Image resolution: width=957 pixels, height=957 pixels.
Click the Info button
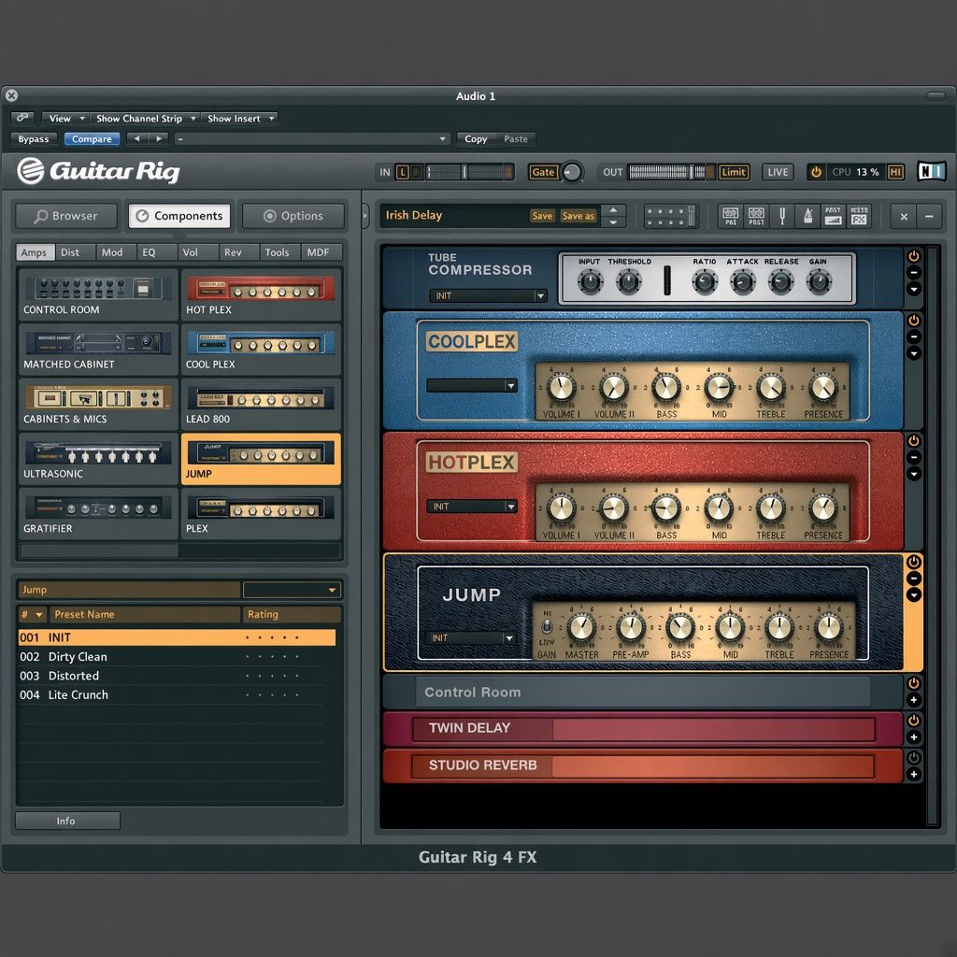pos(67,821)
